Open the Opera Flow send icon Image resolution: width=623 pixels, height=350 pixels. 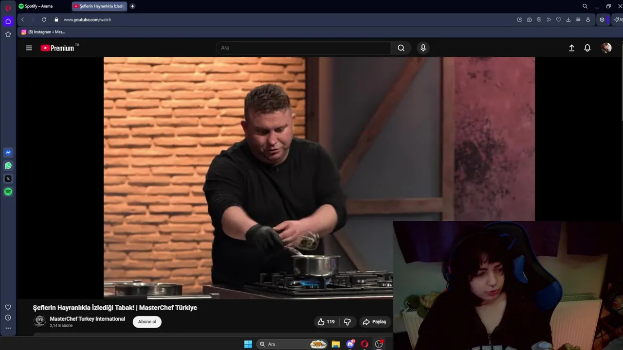(549, 19)
